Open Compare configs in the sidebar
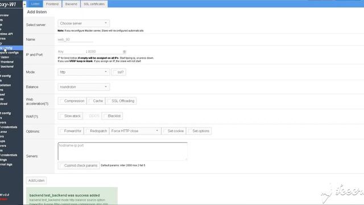Screen dimensions: 364x205 pos(9,52)
